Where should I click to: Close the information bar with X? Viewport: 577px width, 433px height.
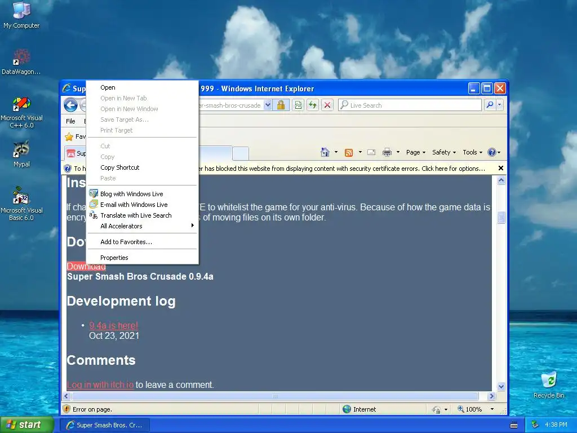[x=500, y=168]
